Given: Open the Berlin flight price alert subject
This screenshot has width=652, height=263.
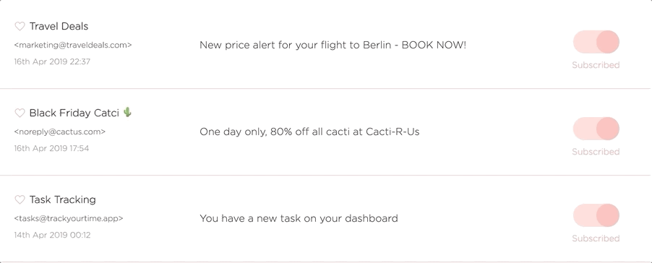Looking at the screenshot, I should [333, 45].
